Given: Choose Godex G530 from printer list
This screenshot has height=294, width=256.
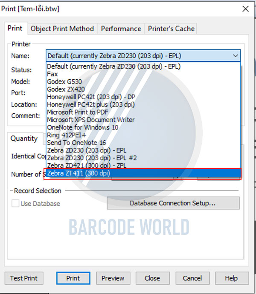Looking at the screenshot, I should [x=64, y=81].
